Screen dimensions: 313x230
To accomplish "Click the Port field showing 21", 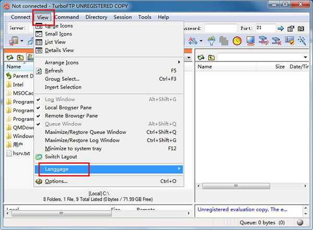I will pyautogui.click(x=266, y=28).
